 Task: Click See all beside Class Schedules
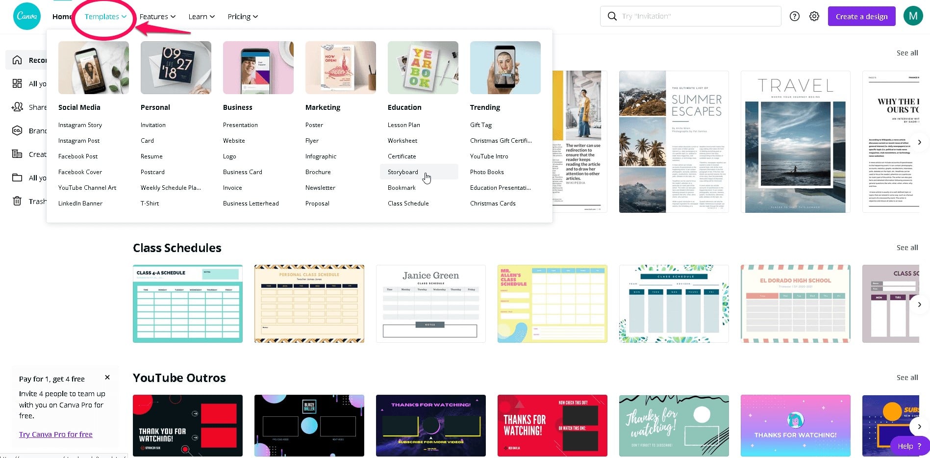[907, 248]
